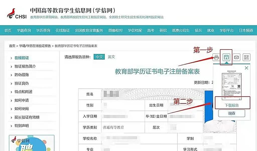Open 日本频道 menu item
The image size is (257, 151).
(246, 30)
